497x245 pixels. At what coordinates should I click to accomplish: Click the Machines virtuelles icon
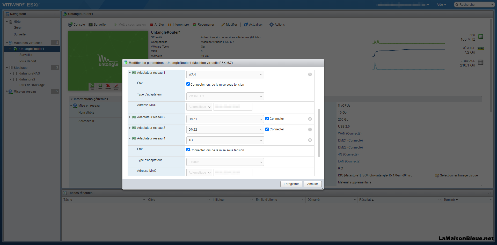point(11,43)
